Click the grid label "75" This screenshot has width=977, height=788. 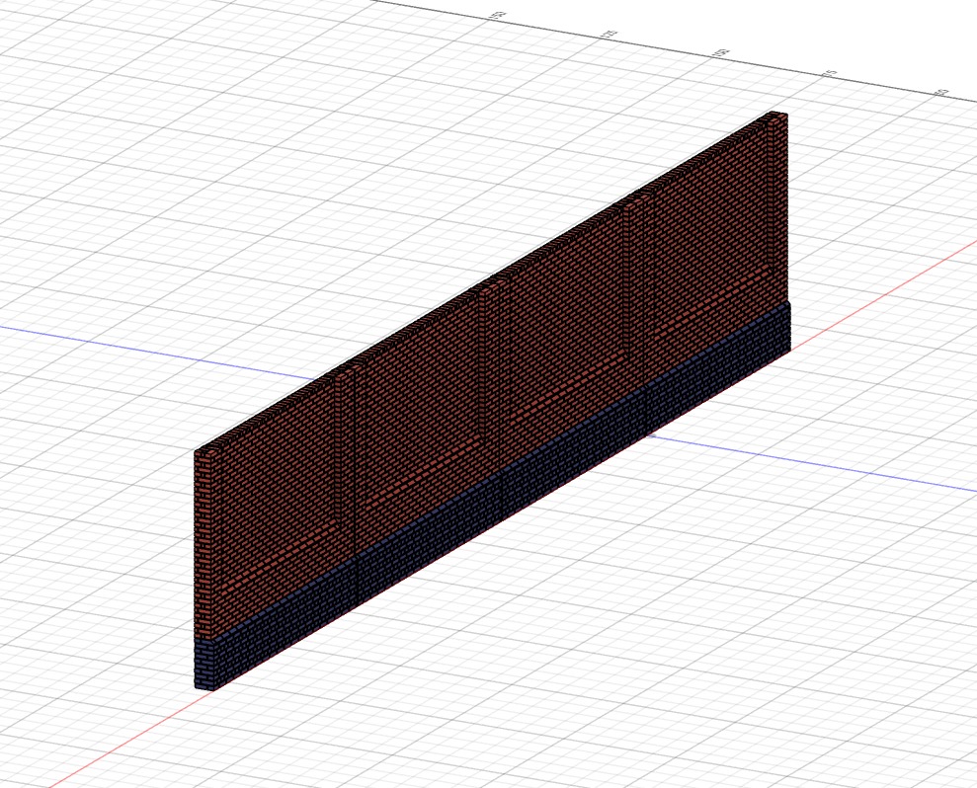(x=830, y=73)
